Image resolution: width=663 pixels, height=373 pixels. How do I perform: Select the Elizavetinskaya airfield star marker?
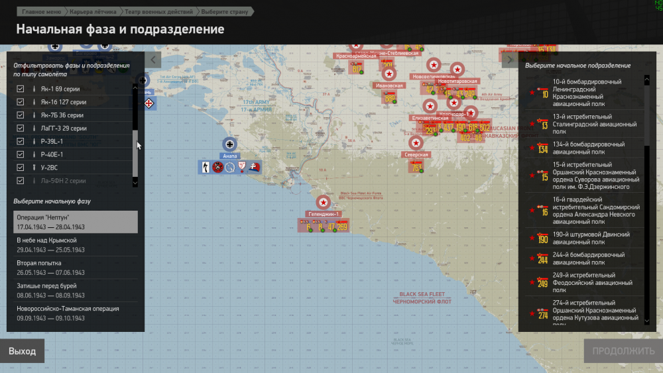point(430,106)
